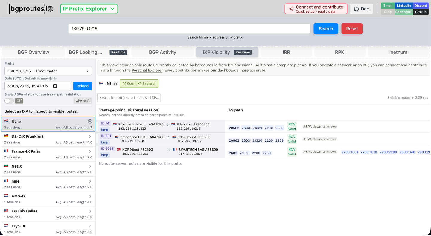Click NORDUnet AS2603 vantage point
Screen dimensions: 431x236
click(138, 150)
